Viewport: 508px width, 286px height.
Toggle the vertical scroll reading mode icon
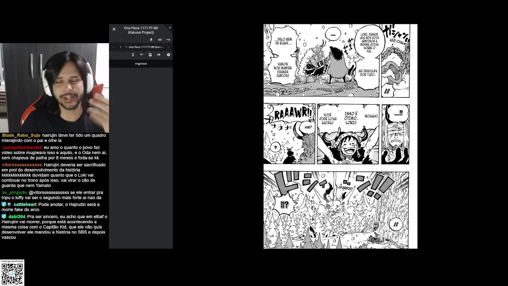point(133,55)
